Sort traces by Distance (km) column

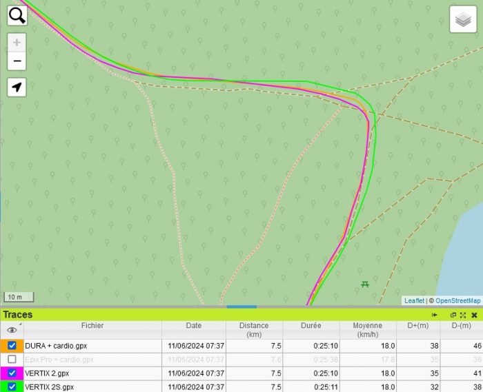point(254,329)
